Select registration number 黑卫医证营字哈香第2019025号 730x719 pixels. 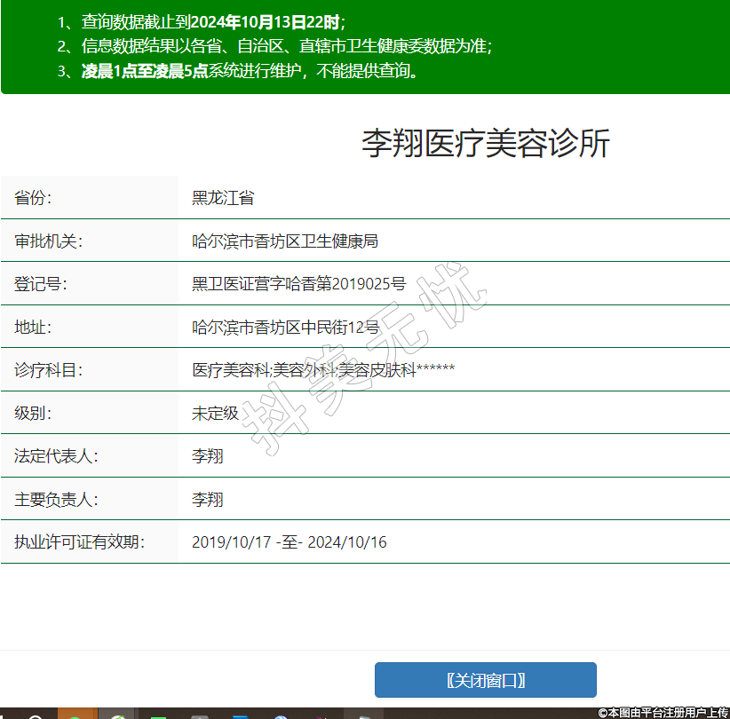point(298,284)
